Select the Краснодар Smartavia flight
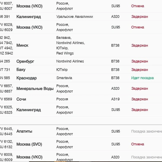This screenshot has height=162, width=162. point(81,78)
